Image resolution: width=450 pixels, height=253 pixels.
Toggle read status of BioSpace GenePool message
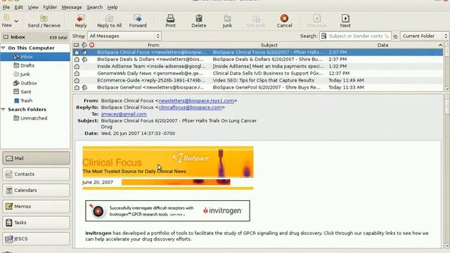tap(77, 87)
